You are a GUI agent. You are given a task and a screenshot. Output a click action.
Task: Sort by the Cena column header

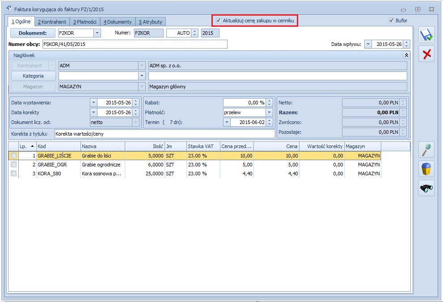pyautogui.click(x=277, y=146)
